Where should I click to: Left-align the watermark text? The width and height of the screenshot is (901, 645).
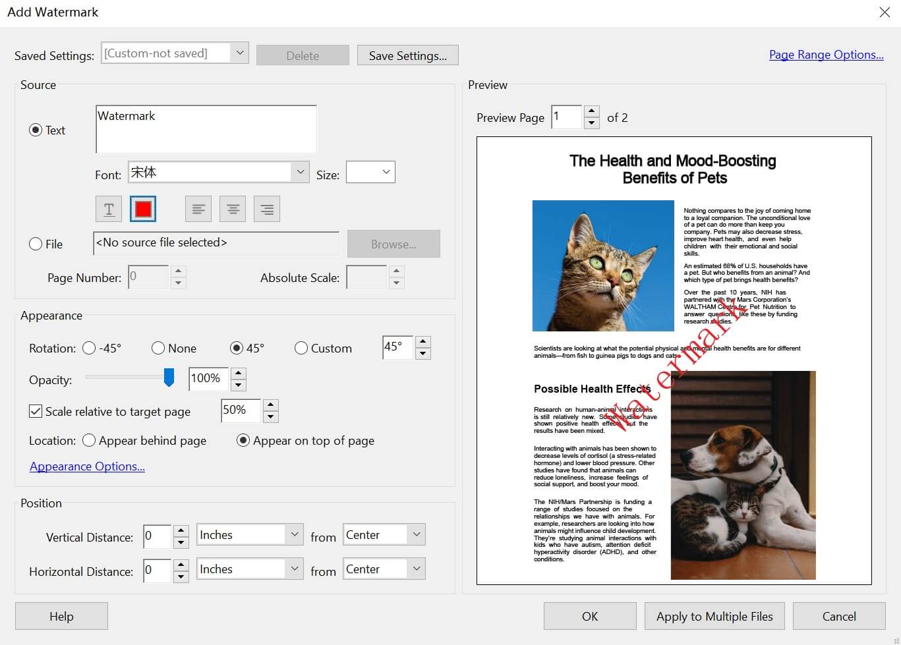198,208
